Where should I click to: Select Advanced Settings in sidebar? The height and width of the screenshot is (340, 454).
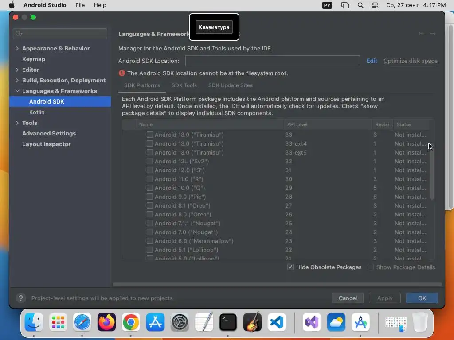[x=49, y=133]
